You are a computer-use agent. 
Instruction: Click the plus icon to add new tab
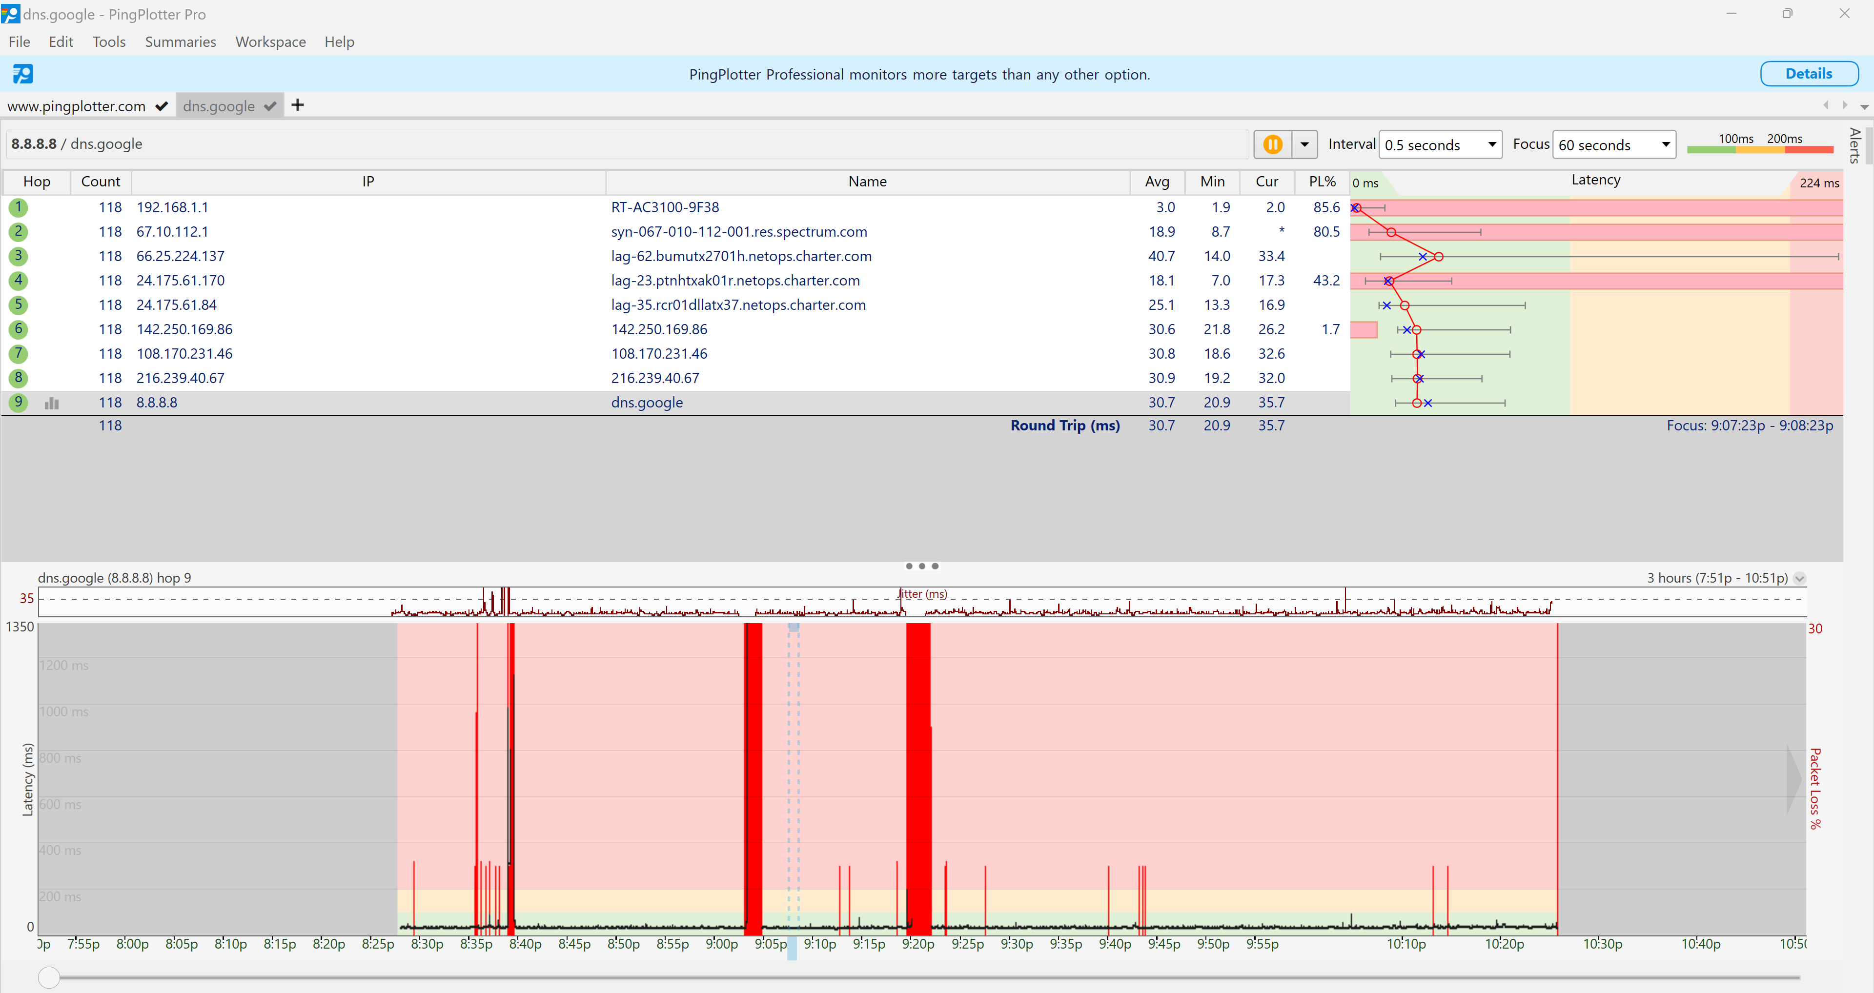coord(298,105)
